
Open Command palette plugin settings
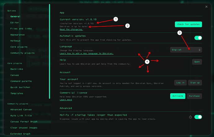pos(21,81)
